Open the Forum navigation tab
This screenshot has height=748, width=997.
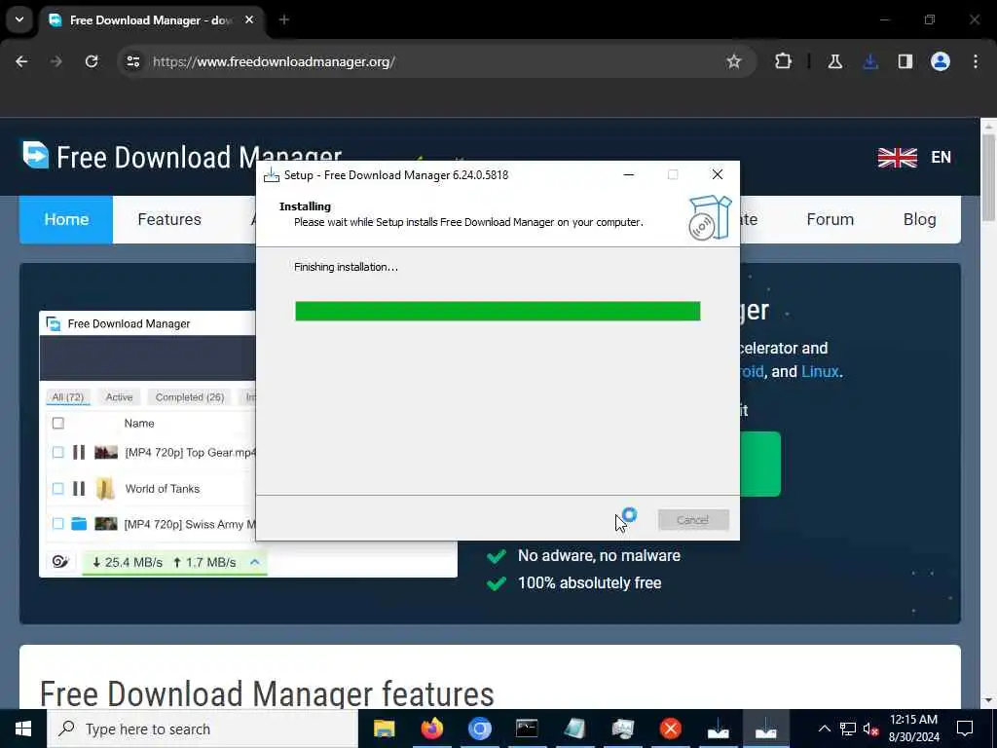(x=830, y=219)
